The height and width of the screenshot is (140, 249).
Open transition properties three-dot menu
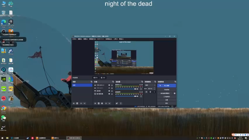click(154, 92)
